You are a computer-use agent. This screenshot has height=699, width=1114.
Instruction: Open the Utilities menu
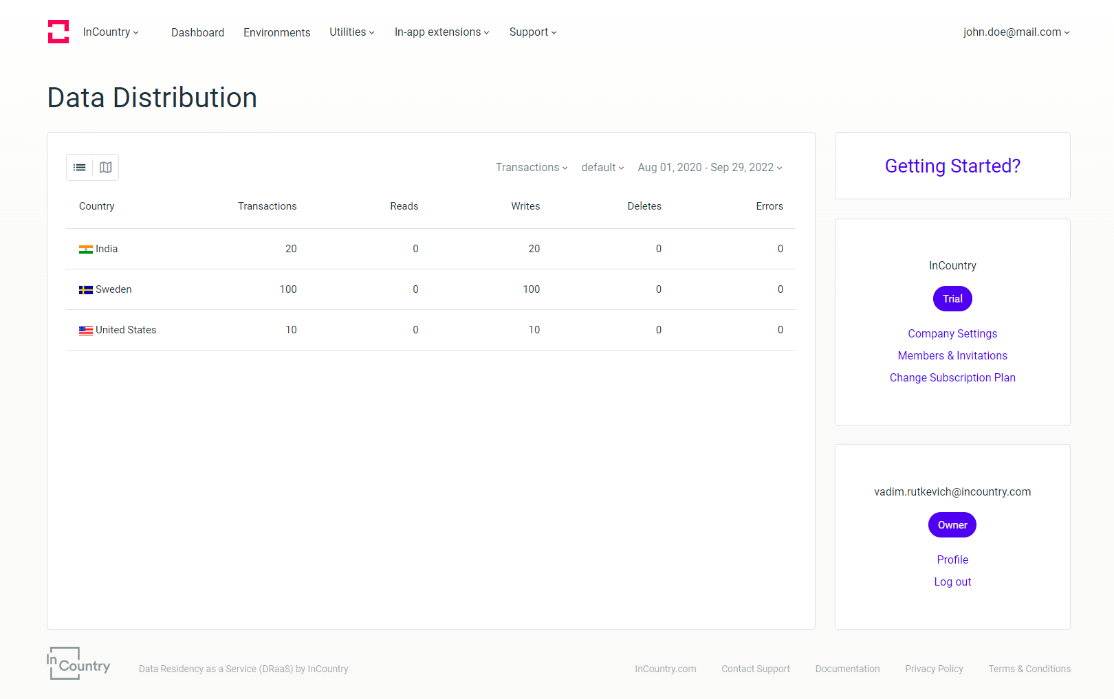click(351, 32)
